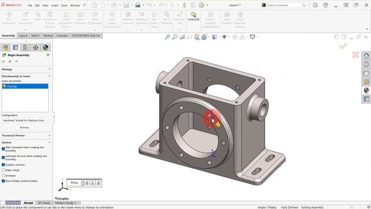Switch to the Evaluate tab
The image size is (371, 209).
click(x=62, y=35)
